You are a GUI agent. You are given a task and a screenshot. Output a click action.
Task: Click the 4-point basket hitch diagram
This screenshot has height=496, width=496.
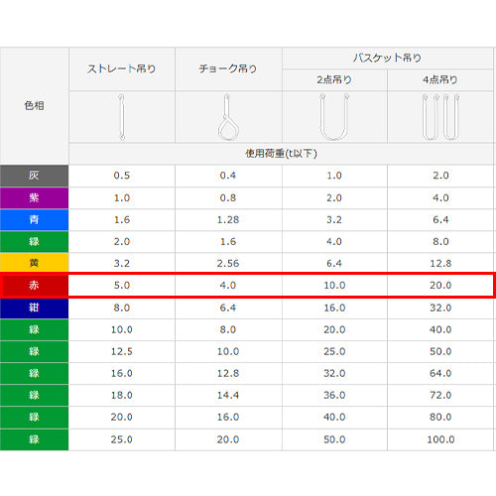tap(440, 117)
